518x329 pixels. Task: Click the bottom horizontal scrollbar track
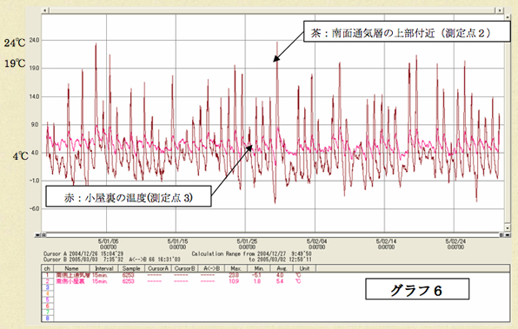point(273,235)
